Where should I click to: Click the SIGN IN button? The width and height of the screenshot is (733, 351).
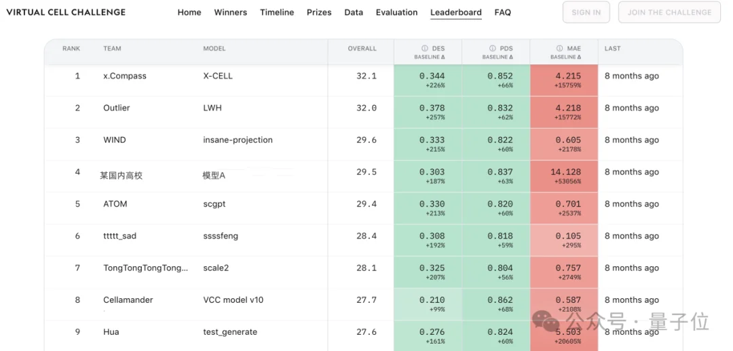586,12
